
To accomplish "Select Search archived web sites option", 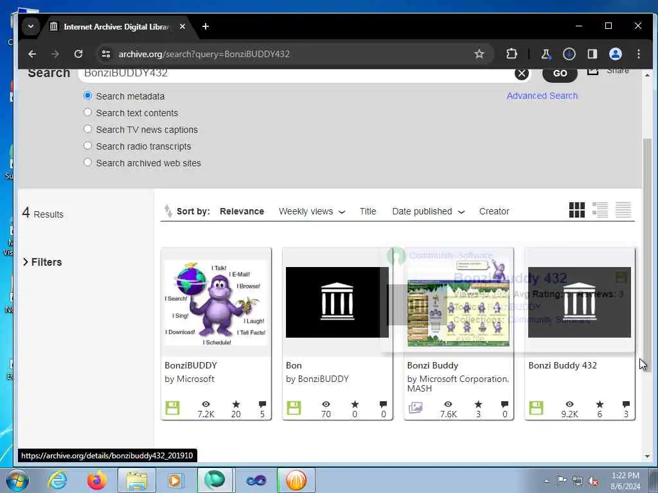I will pyautogui.click(x=87, y=162).
